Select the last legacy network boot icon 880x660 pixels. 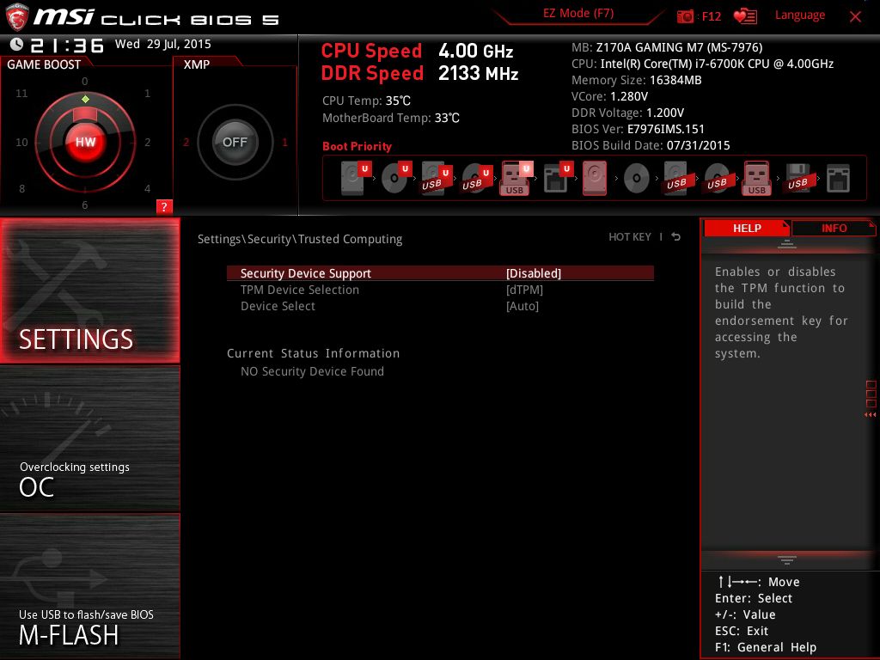[x=838, y=179]
